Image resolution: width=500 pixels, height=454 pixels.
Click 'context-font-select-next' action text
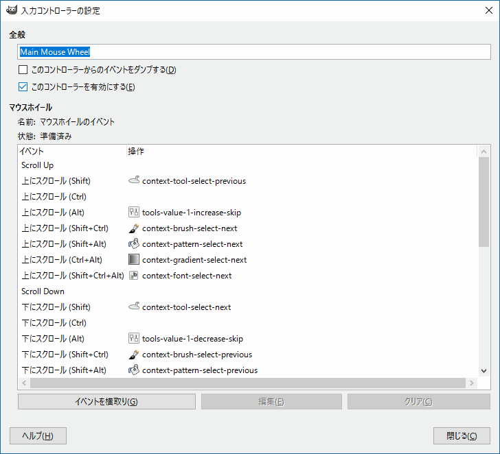187,276
